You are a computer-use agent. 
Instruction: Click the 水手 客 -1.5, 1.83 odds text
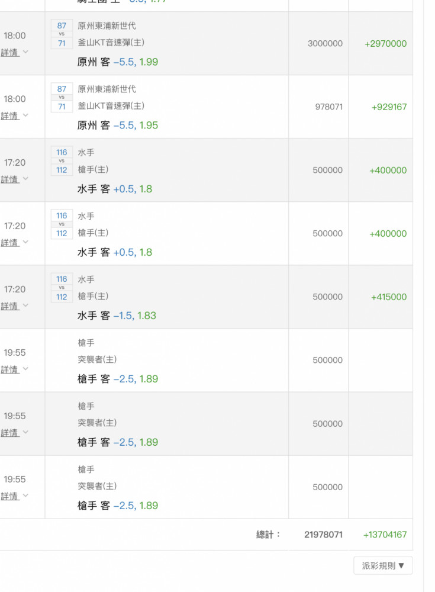(117, 316)
